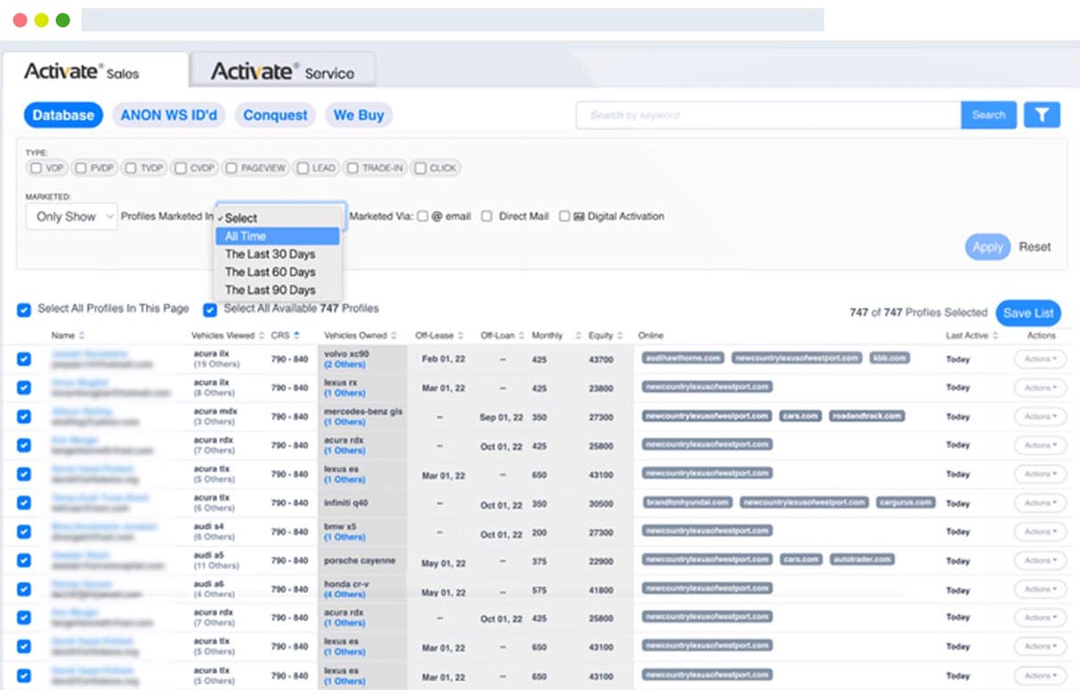Click the kbb.com site tag
Screen dimensions: 1080x690
(x=889, y=358)
